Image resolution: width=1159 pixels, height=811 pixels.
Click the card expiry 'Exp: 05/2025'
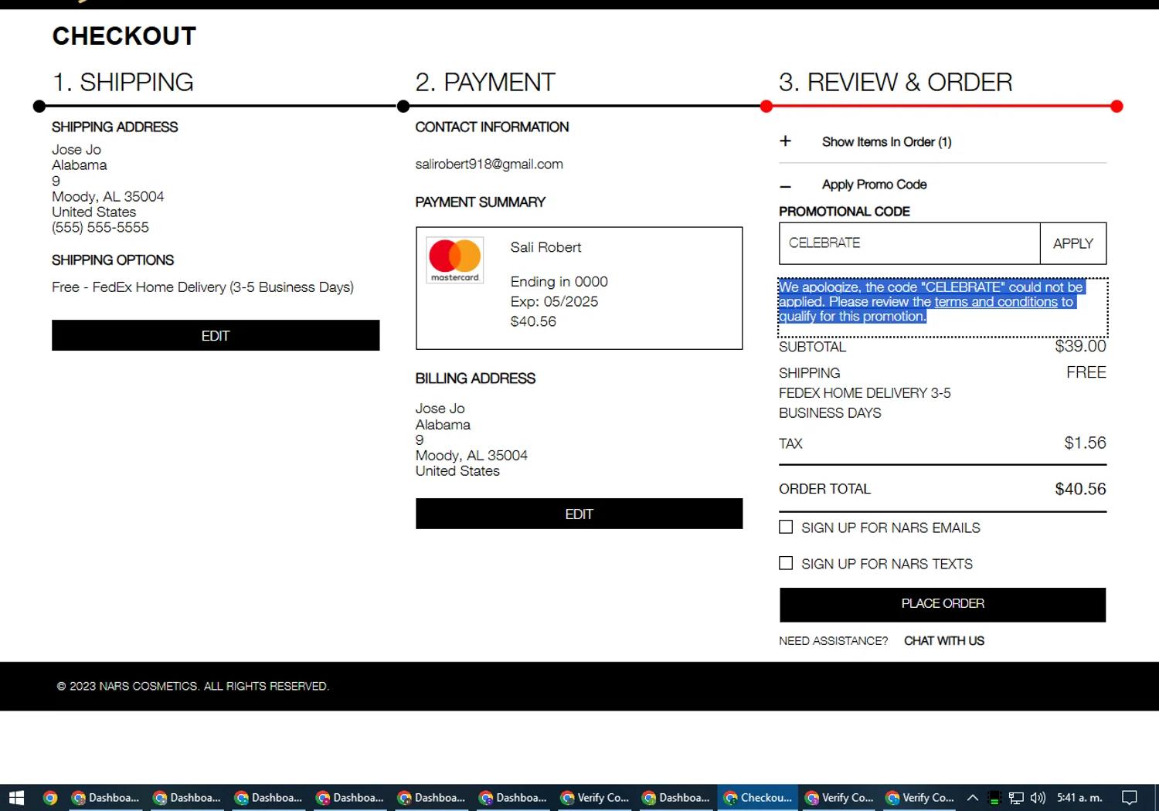(x=554, y=302)
